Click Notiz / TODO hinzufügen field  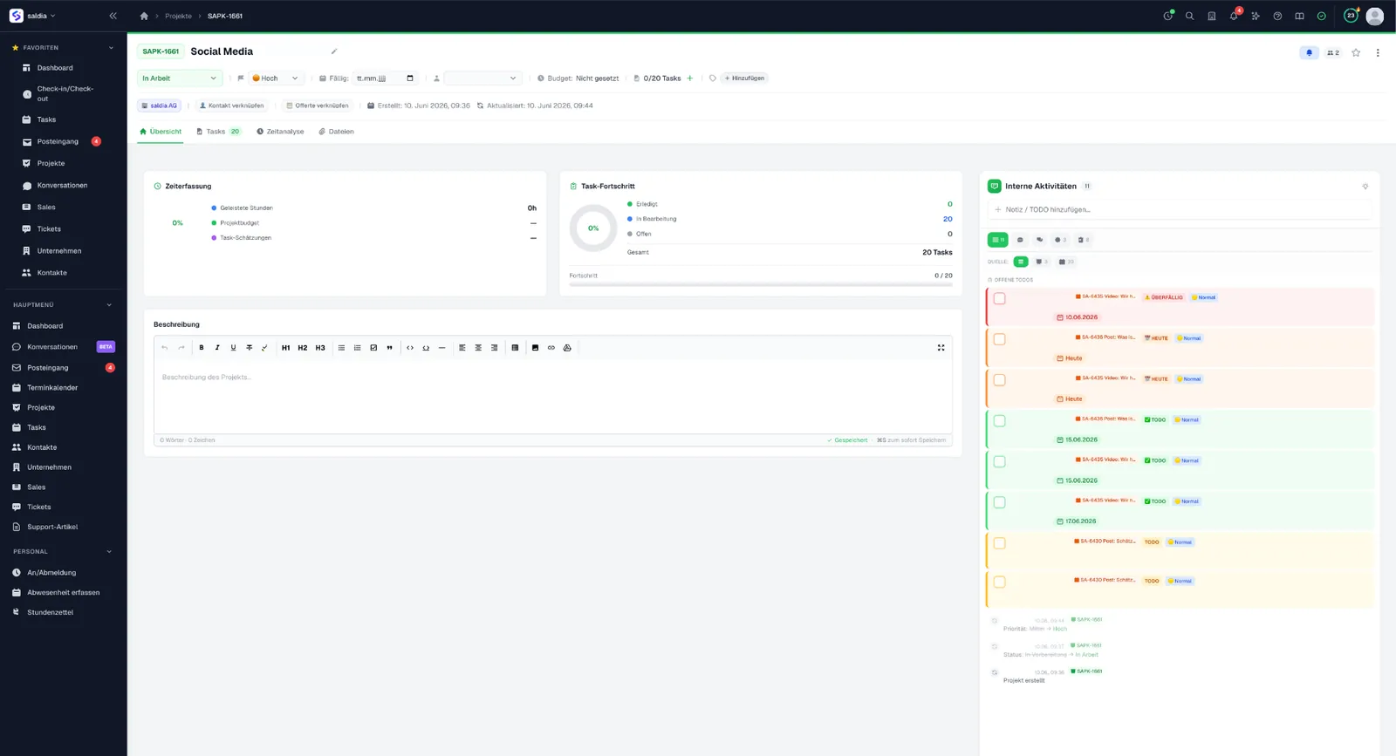1180,209
